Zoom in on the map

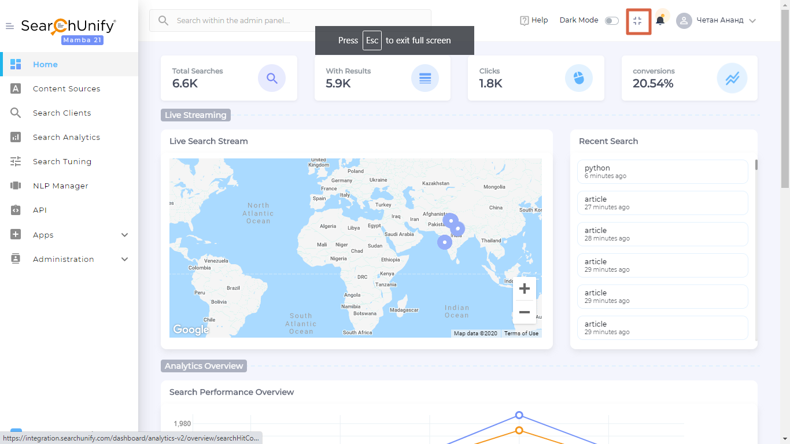coord(524,288)
